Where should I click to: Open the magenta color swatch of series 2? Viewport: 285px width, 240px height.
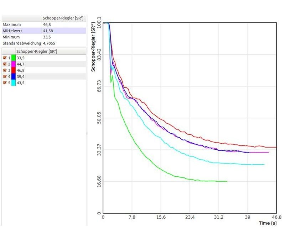(x=13, y=64)
